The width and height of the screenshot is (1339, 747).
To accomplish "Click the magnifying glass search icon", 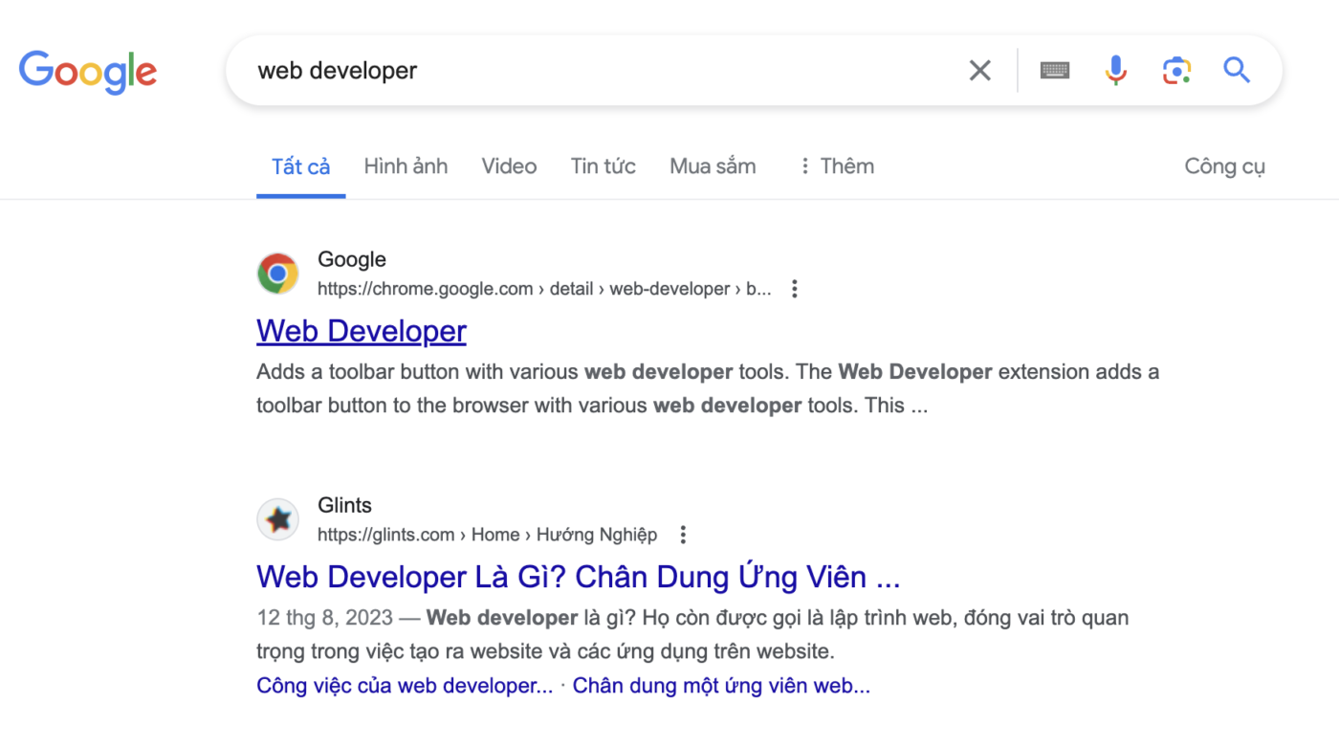I will (1237, 70).
